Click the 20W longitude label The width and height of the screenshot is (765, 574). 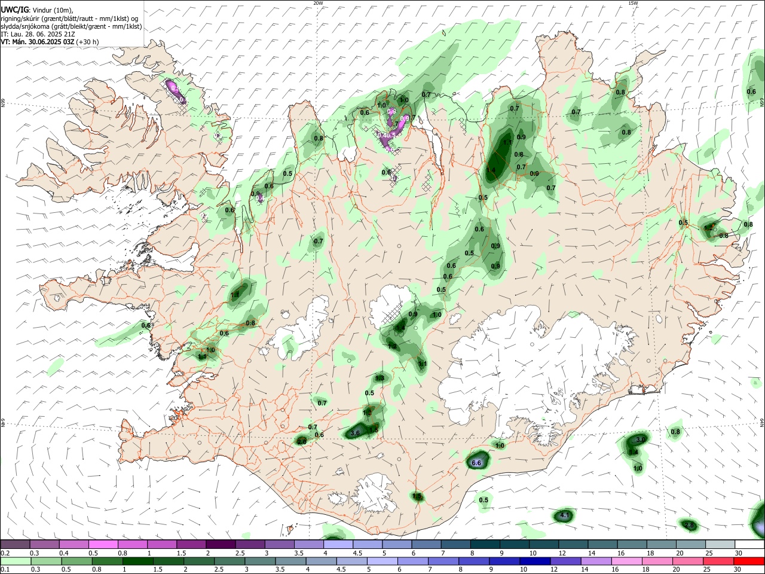point(318,3)
